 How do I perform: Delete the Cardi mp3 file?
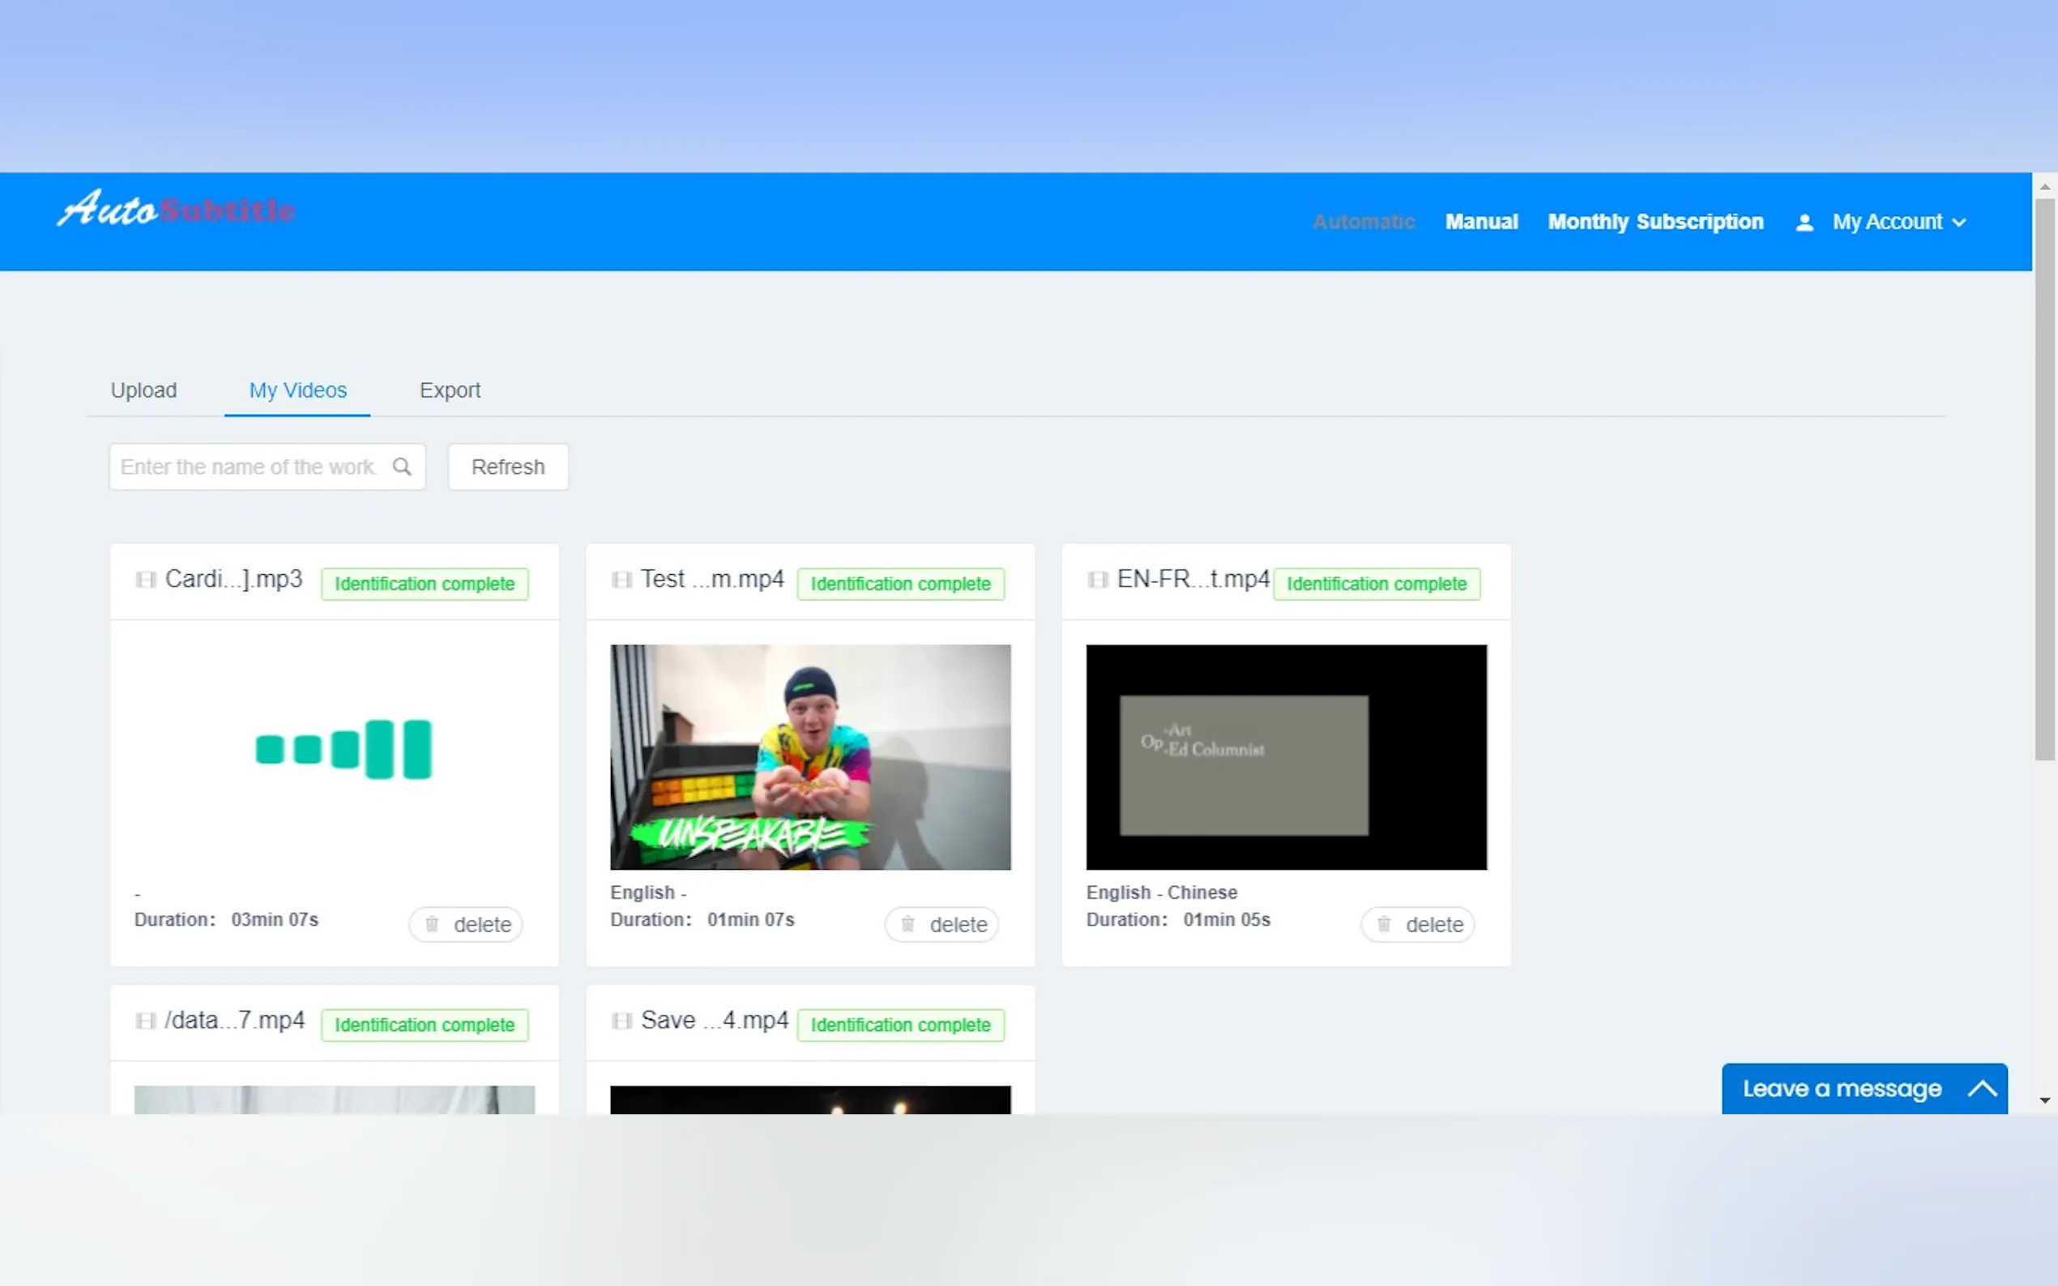pos(466,925)
